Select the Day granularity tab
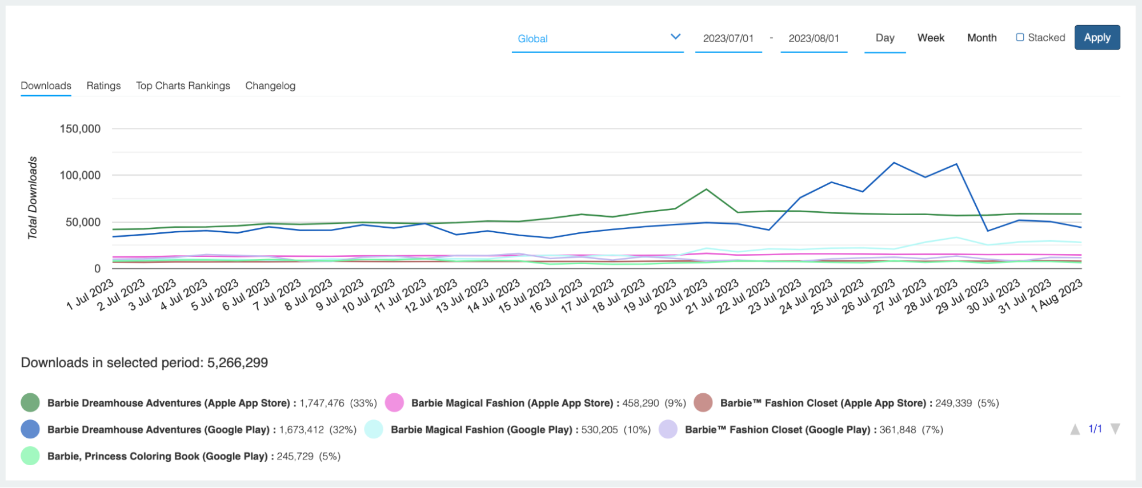Image resolution: width=1142 pixels, height=488 pixels. (885, 38)
